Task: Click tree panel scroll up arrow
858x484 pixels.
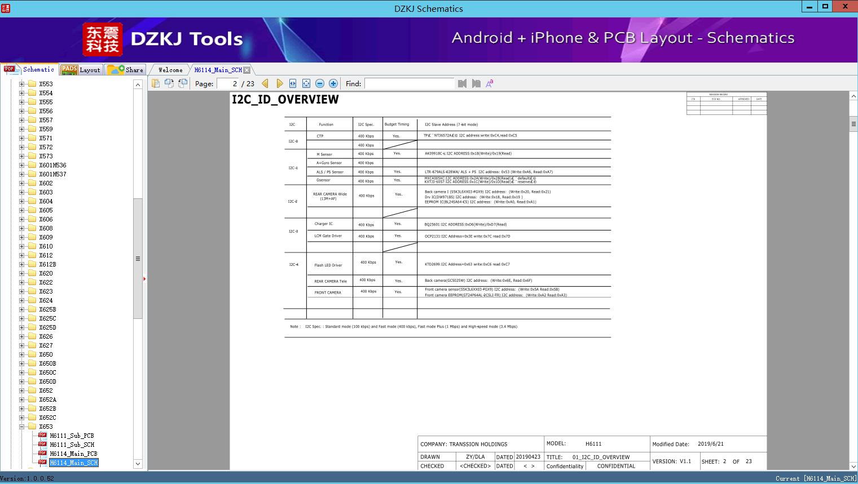Action: 138,85
